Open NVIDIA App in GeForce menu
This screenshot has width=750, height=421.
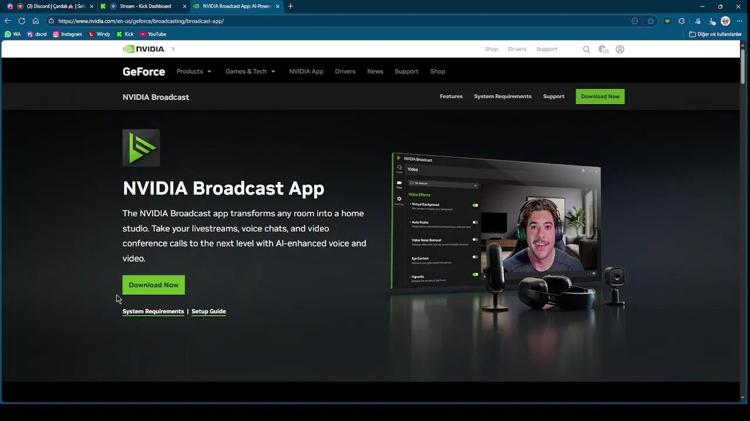306,71
